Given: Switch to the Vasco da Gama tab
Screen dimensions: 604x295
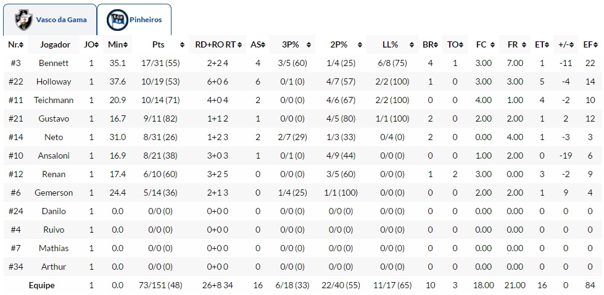Looking at the screenshot, I should click(61, 20).
